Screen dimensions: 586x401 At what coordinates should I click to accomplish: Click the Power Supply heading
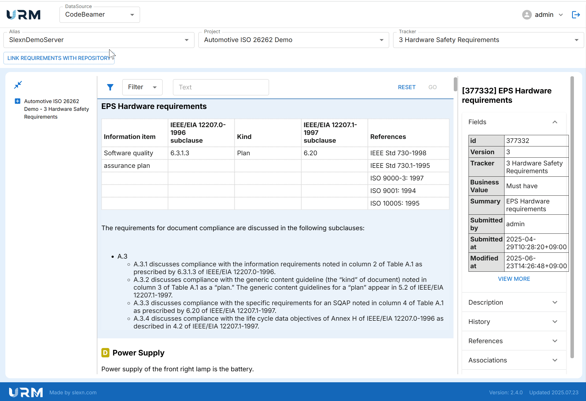tap(138, 353)
